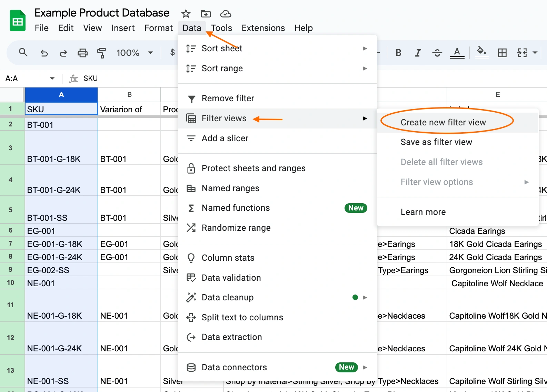Open merge cells dropdown arrow

pyautogui.click(x=535, y=53)
